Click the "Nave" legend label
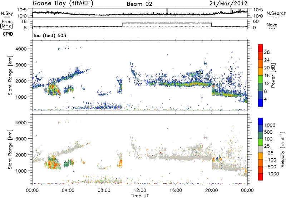The image size is (286, 198). 272,25
